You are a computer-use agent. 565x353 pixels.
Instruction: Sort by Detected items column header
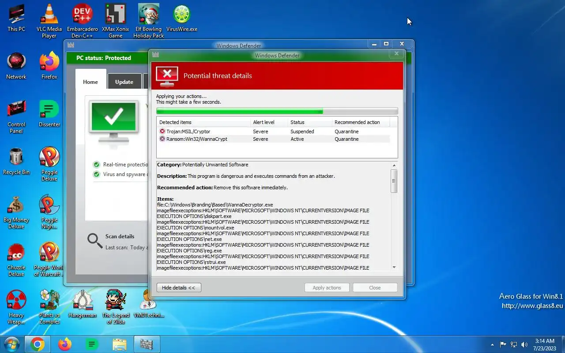pyautogui.click(x=203, y=122)
